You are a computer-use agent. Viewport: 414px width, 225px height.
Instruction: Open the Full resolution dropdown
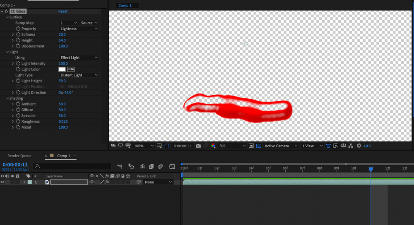pos(232,146)
